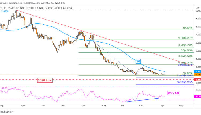Click the orange 2.093 last price tag

click(x=198, y=75)
